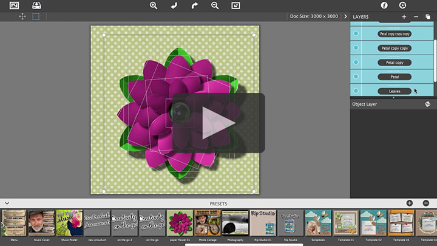Toggle visibility of Petal copy copy layer
Viewport: 437px width, 246px height.
(356, 48)
